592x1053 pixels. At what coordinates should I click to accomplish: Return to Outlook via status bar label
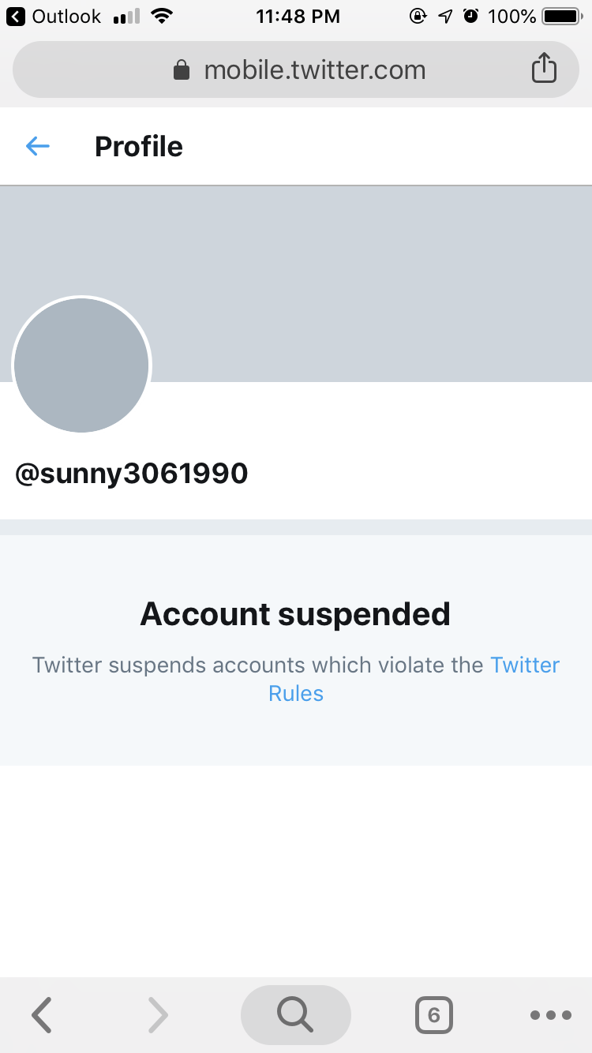click(55, 17)
